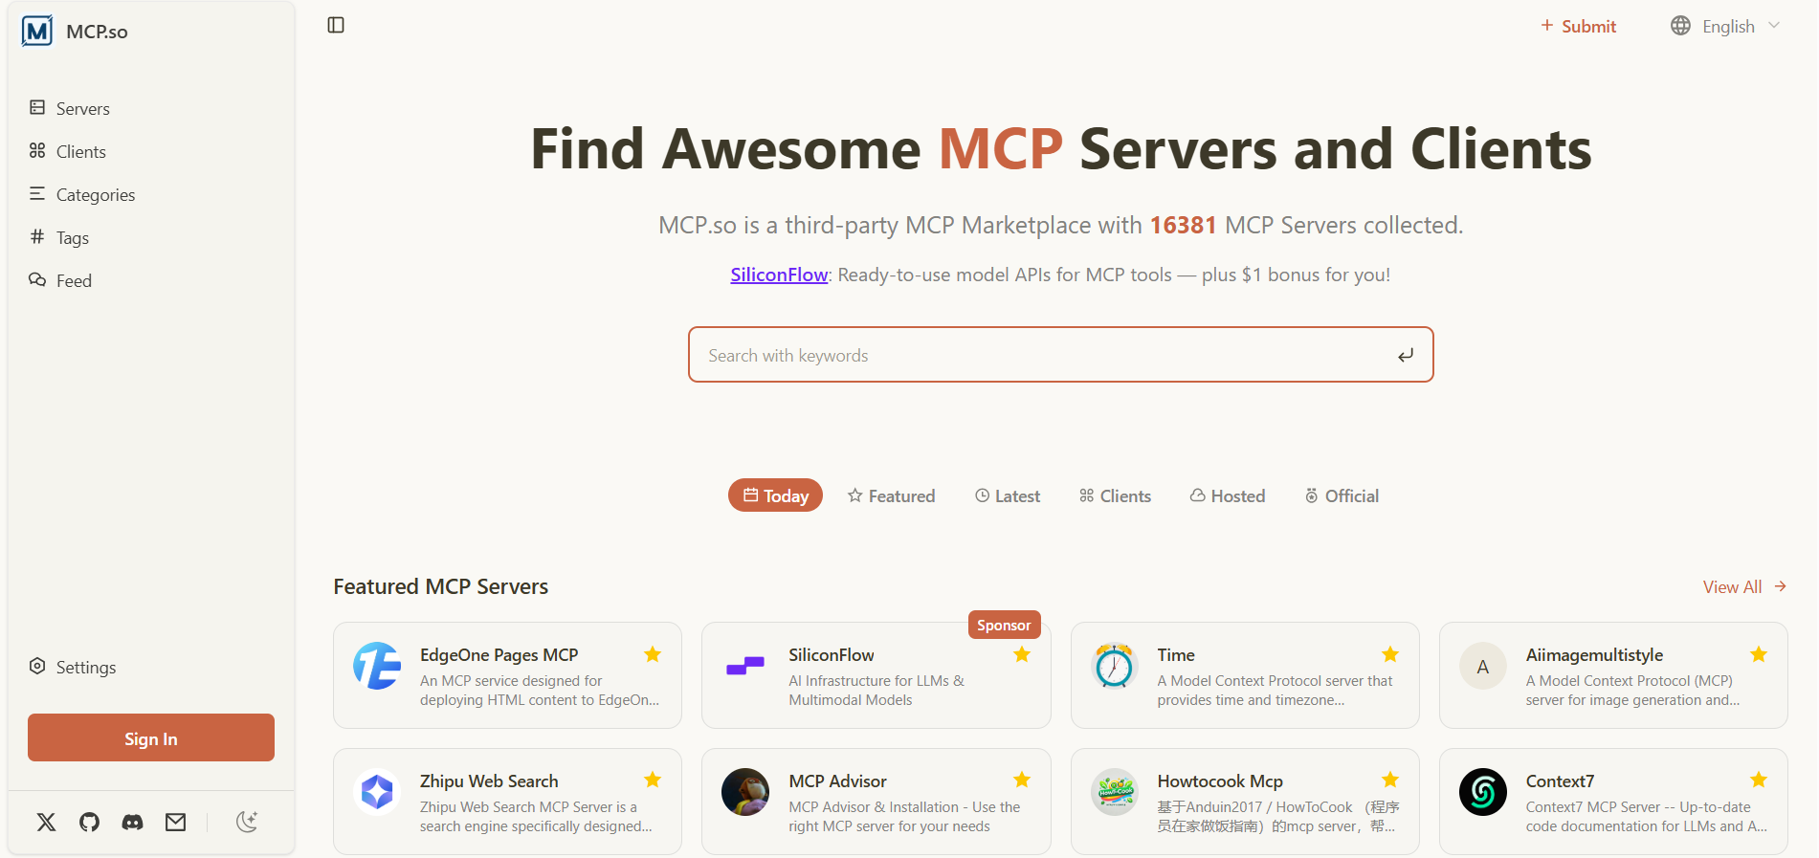Open the Context7 server card

pyautogui.click(x=1613, y=802)
